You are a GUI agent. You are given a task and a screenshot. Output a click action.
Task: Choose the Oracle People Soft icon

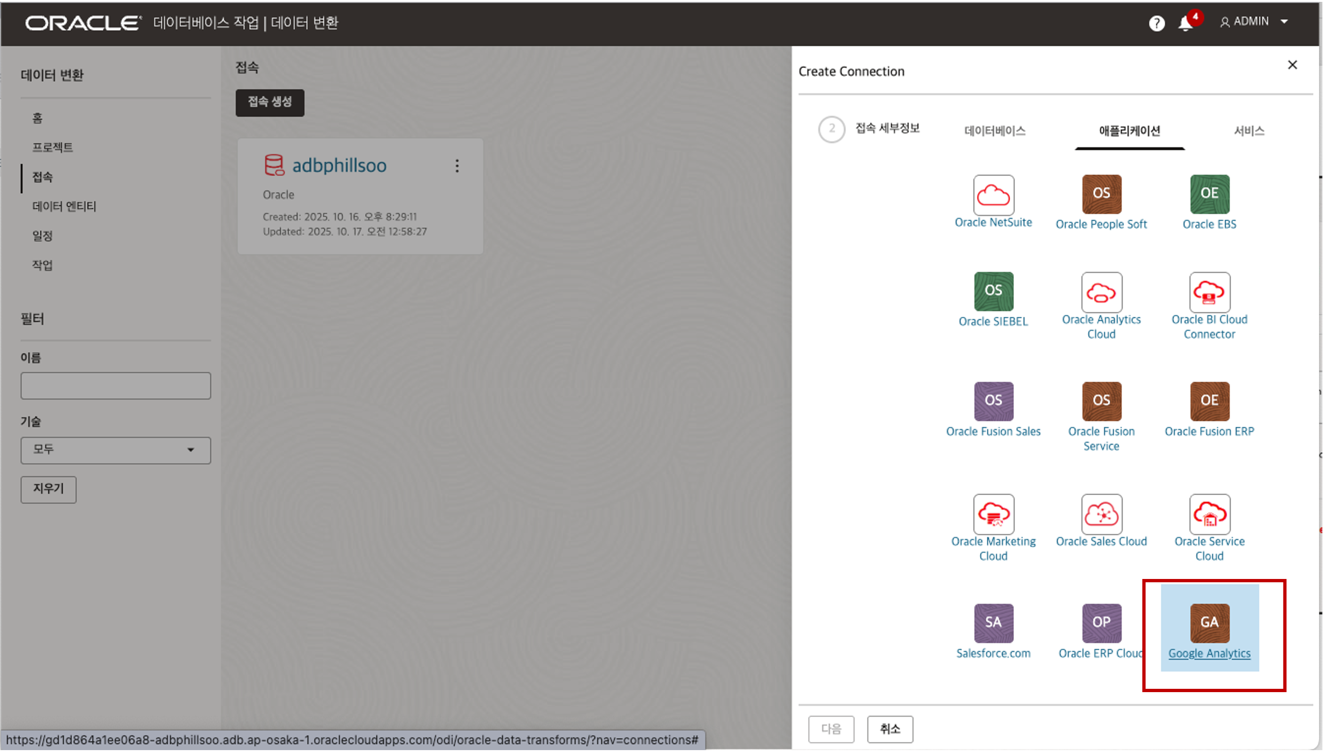(x=1101, y=194)
